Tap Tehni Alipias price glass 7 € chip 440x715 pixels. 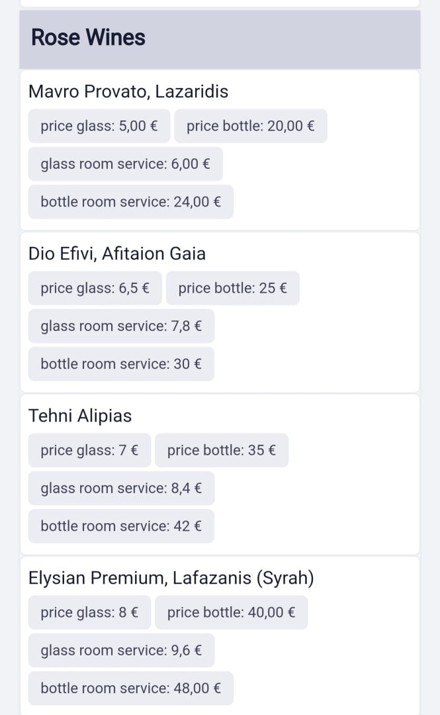tap(89, 450)
